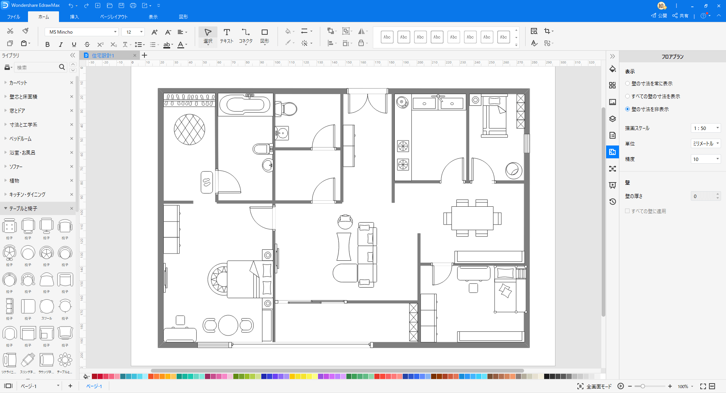Image resolution: width=726 pixels, height=393 pixels.
Task: Switch to the 挿入 tab
Action: [74, 17]
